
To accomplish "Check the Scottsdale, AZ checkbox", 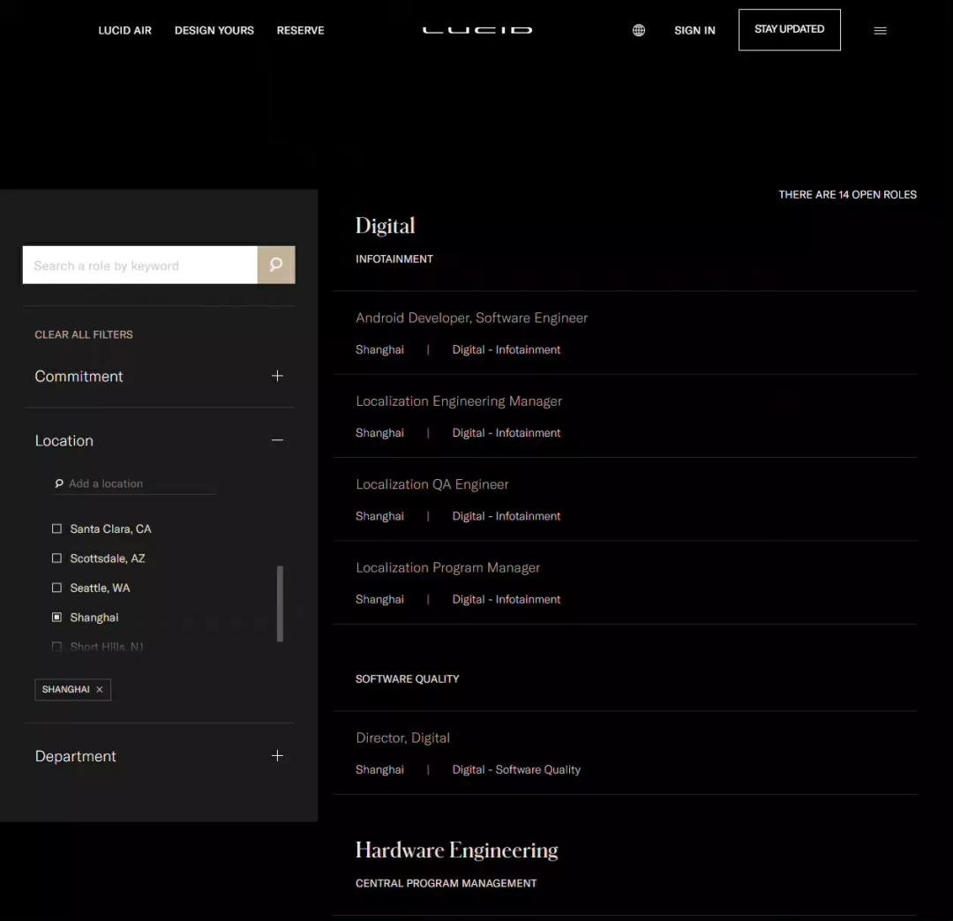I will 57,558.
